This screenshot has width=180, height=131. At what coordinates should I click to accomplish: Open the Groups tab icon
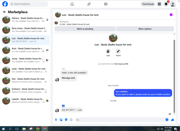click(106, 4)
